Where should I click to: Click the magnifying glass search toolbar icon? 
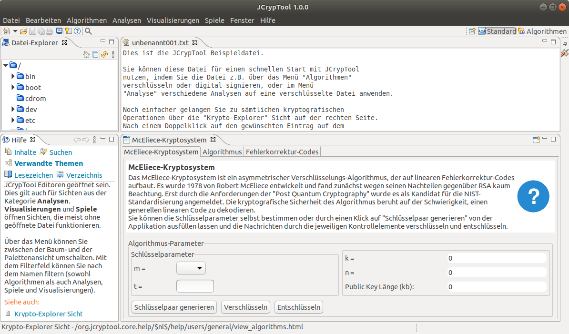click(88, 31)
